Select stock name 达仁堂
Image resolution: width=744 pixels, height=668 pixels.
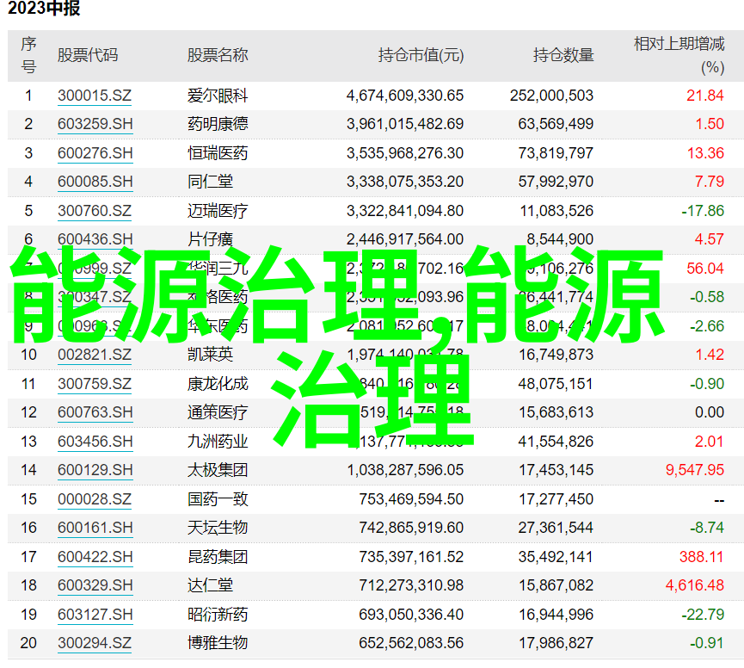pyautogui.click(x=210, y=585)
